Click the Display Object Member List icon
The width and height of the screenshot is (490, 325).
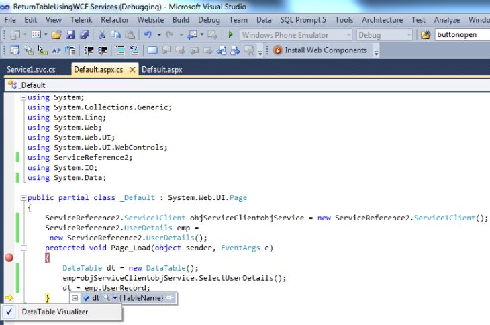point(15,50)
